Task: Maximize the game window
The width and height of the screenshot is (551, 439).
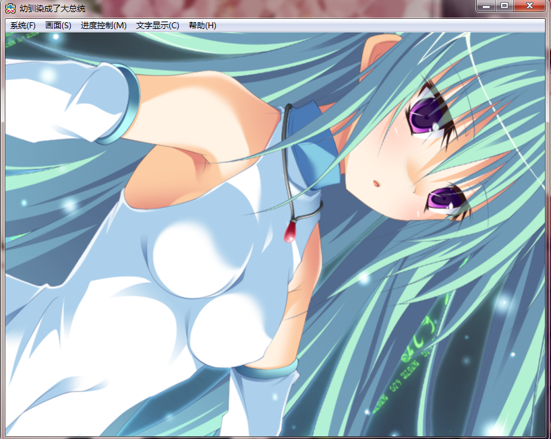Action: 504,6
